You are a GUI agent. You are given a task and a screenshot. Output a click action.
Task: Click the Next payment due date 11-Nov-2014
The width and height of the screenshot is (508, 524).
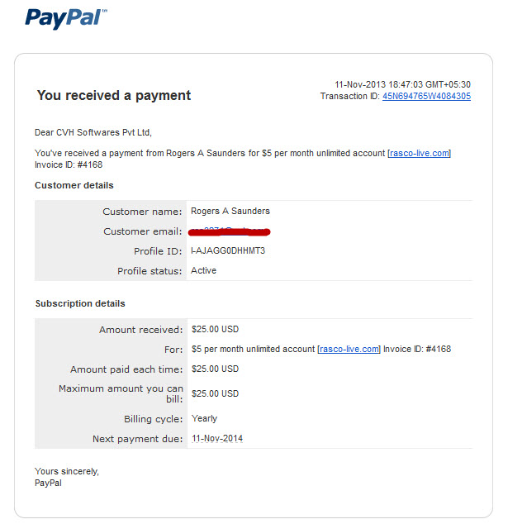point(217,438)
